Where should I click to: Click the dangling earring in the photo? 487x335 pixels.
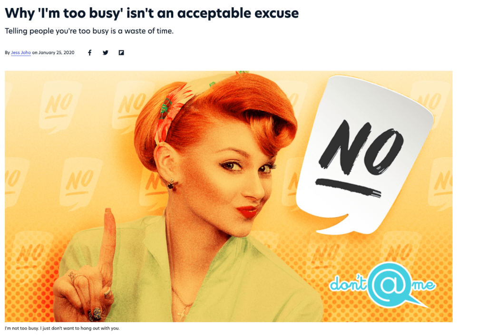point(171,184)
